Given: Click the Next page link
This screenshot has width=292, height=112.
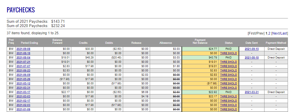Looking at the screenshot, I should pyautogui.click(x=276, y=33).
